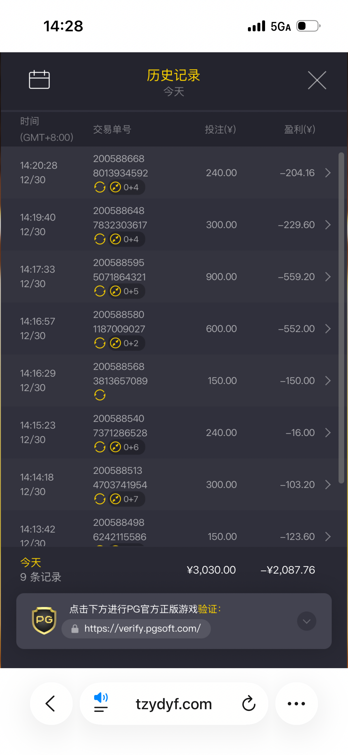348x755 pixels.
Task: Close the history records panel
Action: (317, 80)
